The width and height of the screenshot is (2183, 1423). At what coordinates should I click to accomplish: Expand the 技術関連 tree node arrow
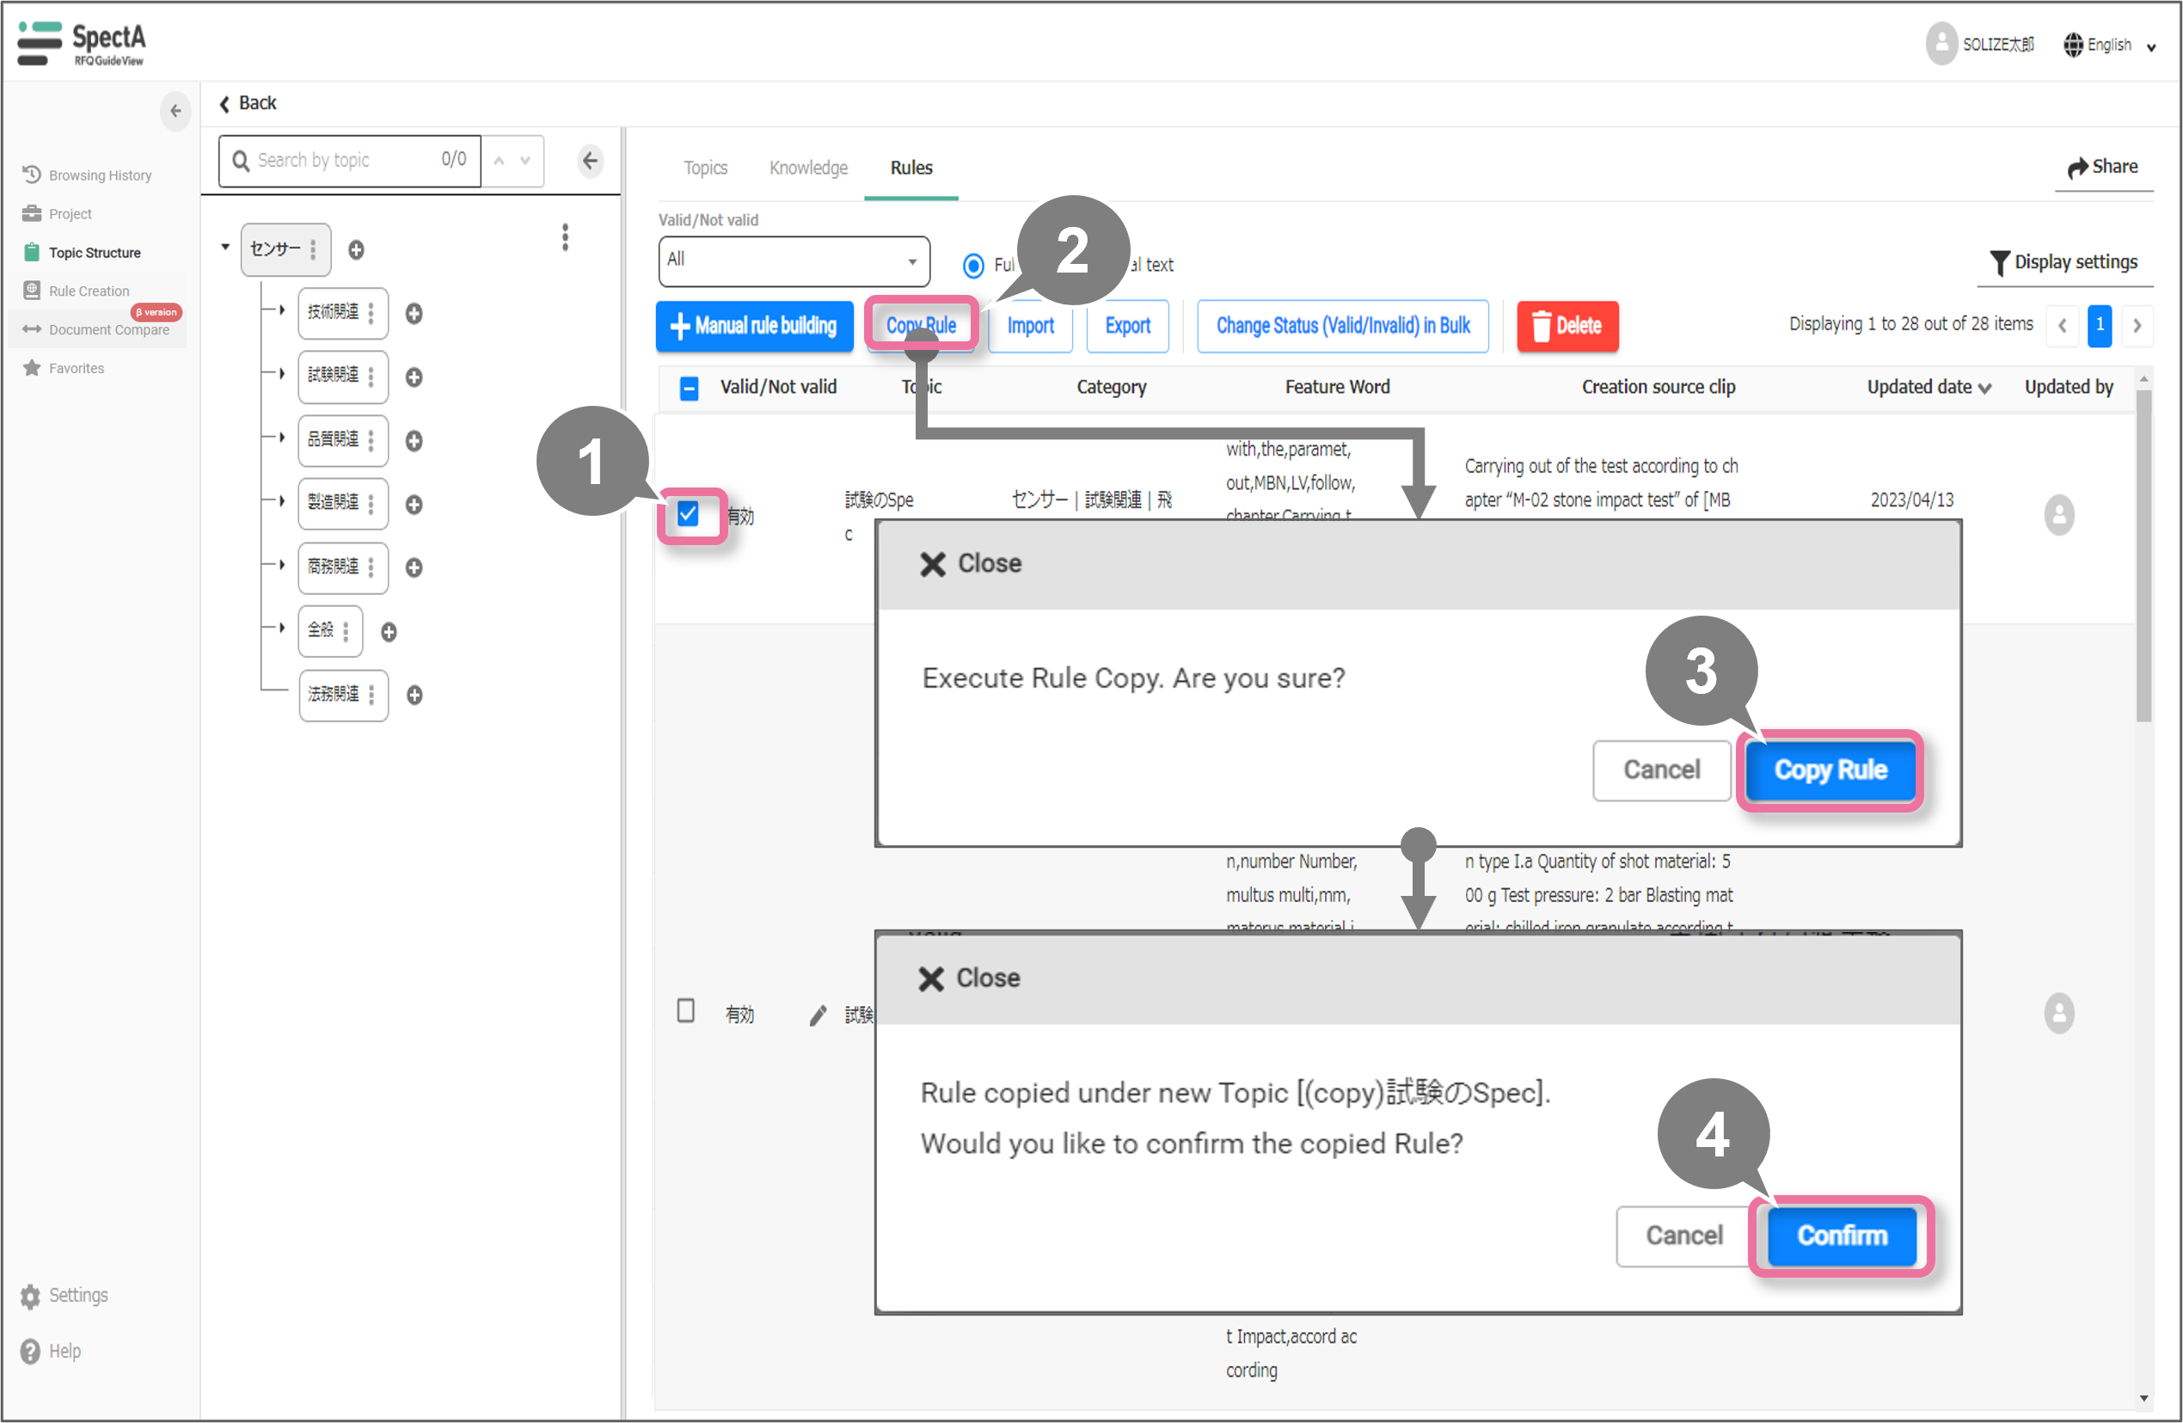click(x=282, y=310)
